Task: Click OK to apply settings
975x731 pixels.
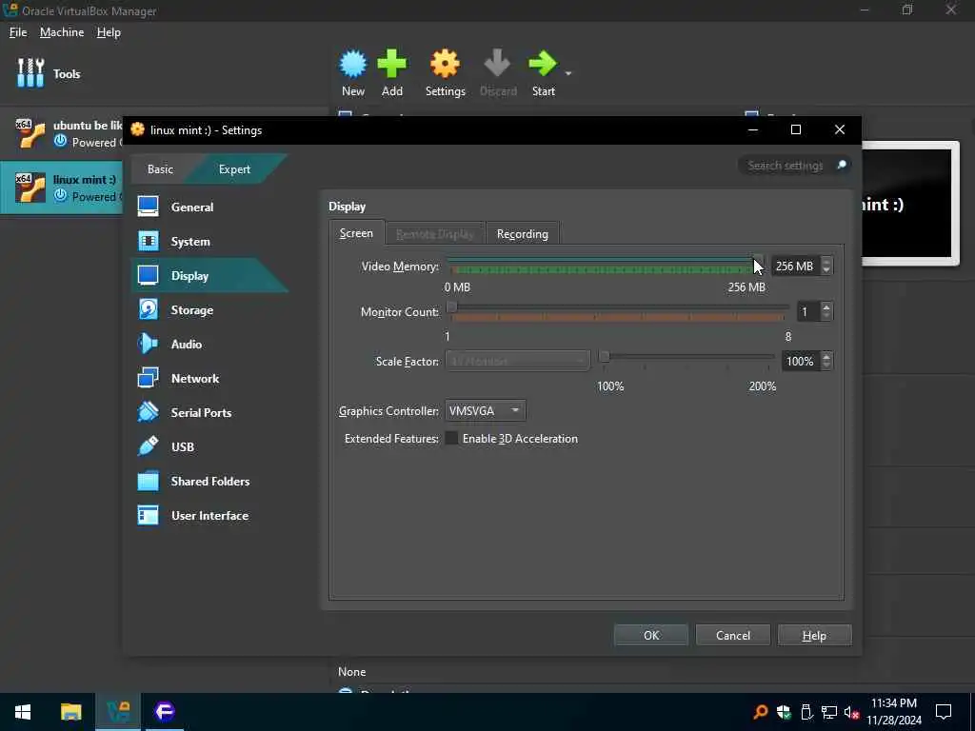Action: [x=651, y=635]
